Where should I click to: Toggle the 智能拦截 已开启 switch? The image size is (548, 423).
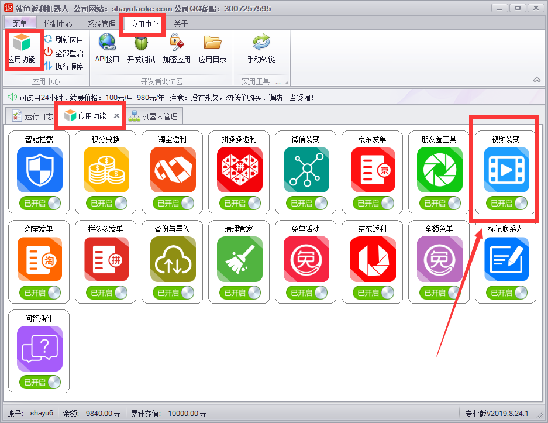coord(40,203)
